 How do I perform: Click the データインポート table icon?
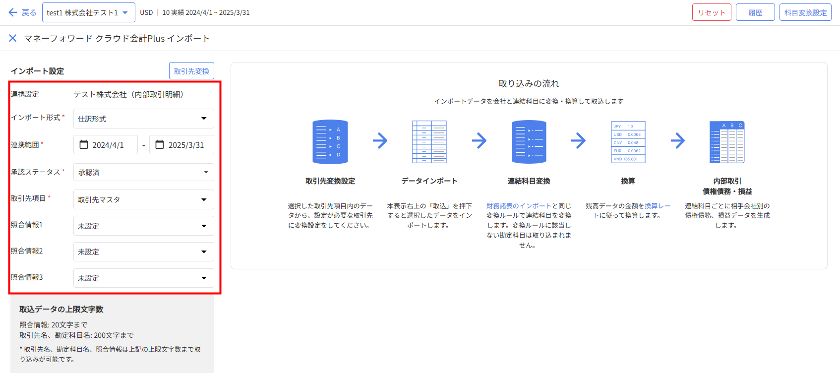tap(429, 142)
